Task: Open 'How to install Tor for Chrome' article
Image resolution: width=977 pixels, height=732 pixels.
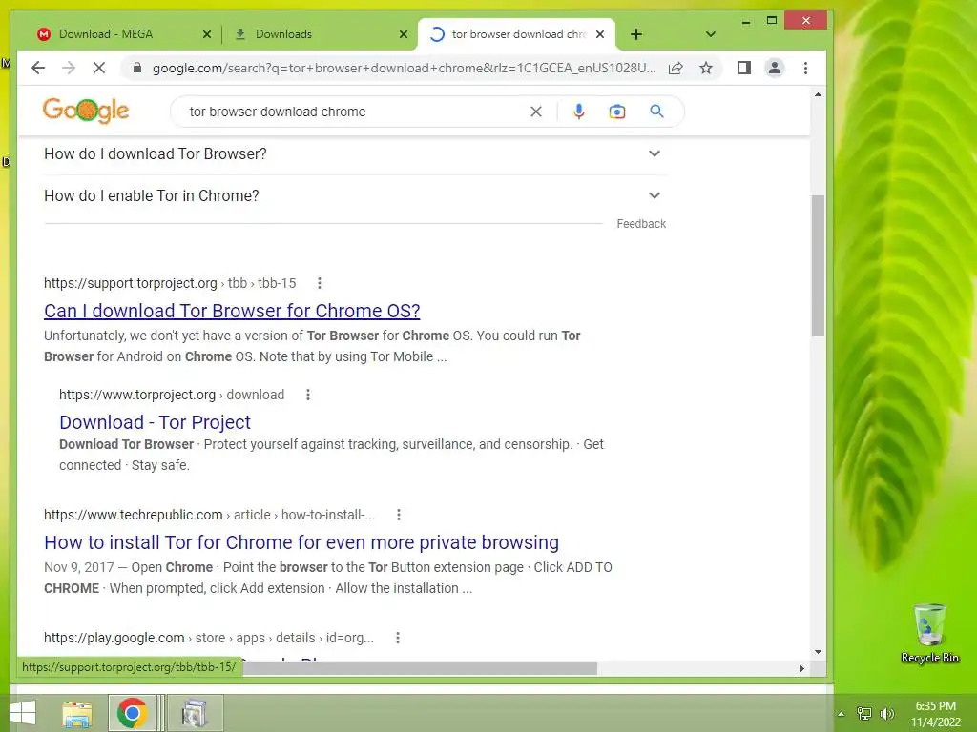Action: point(301,542)
